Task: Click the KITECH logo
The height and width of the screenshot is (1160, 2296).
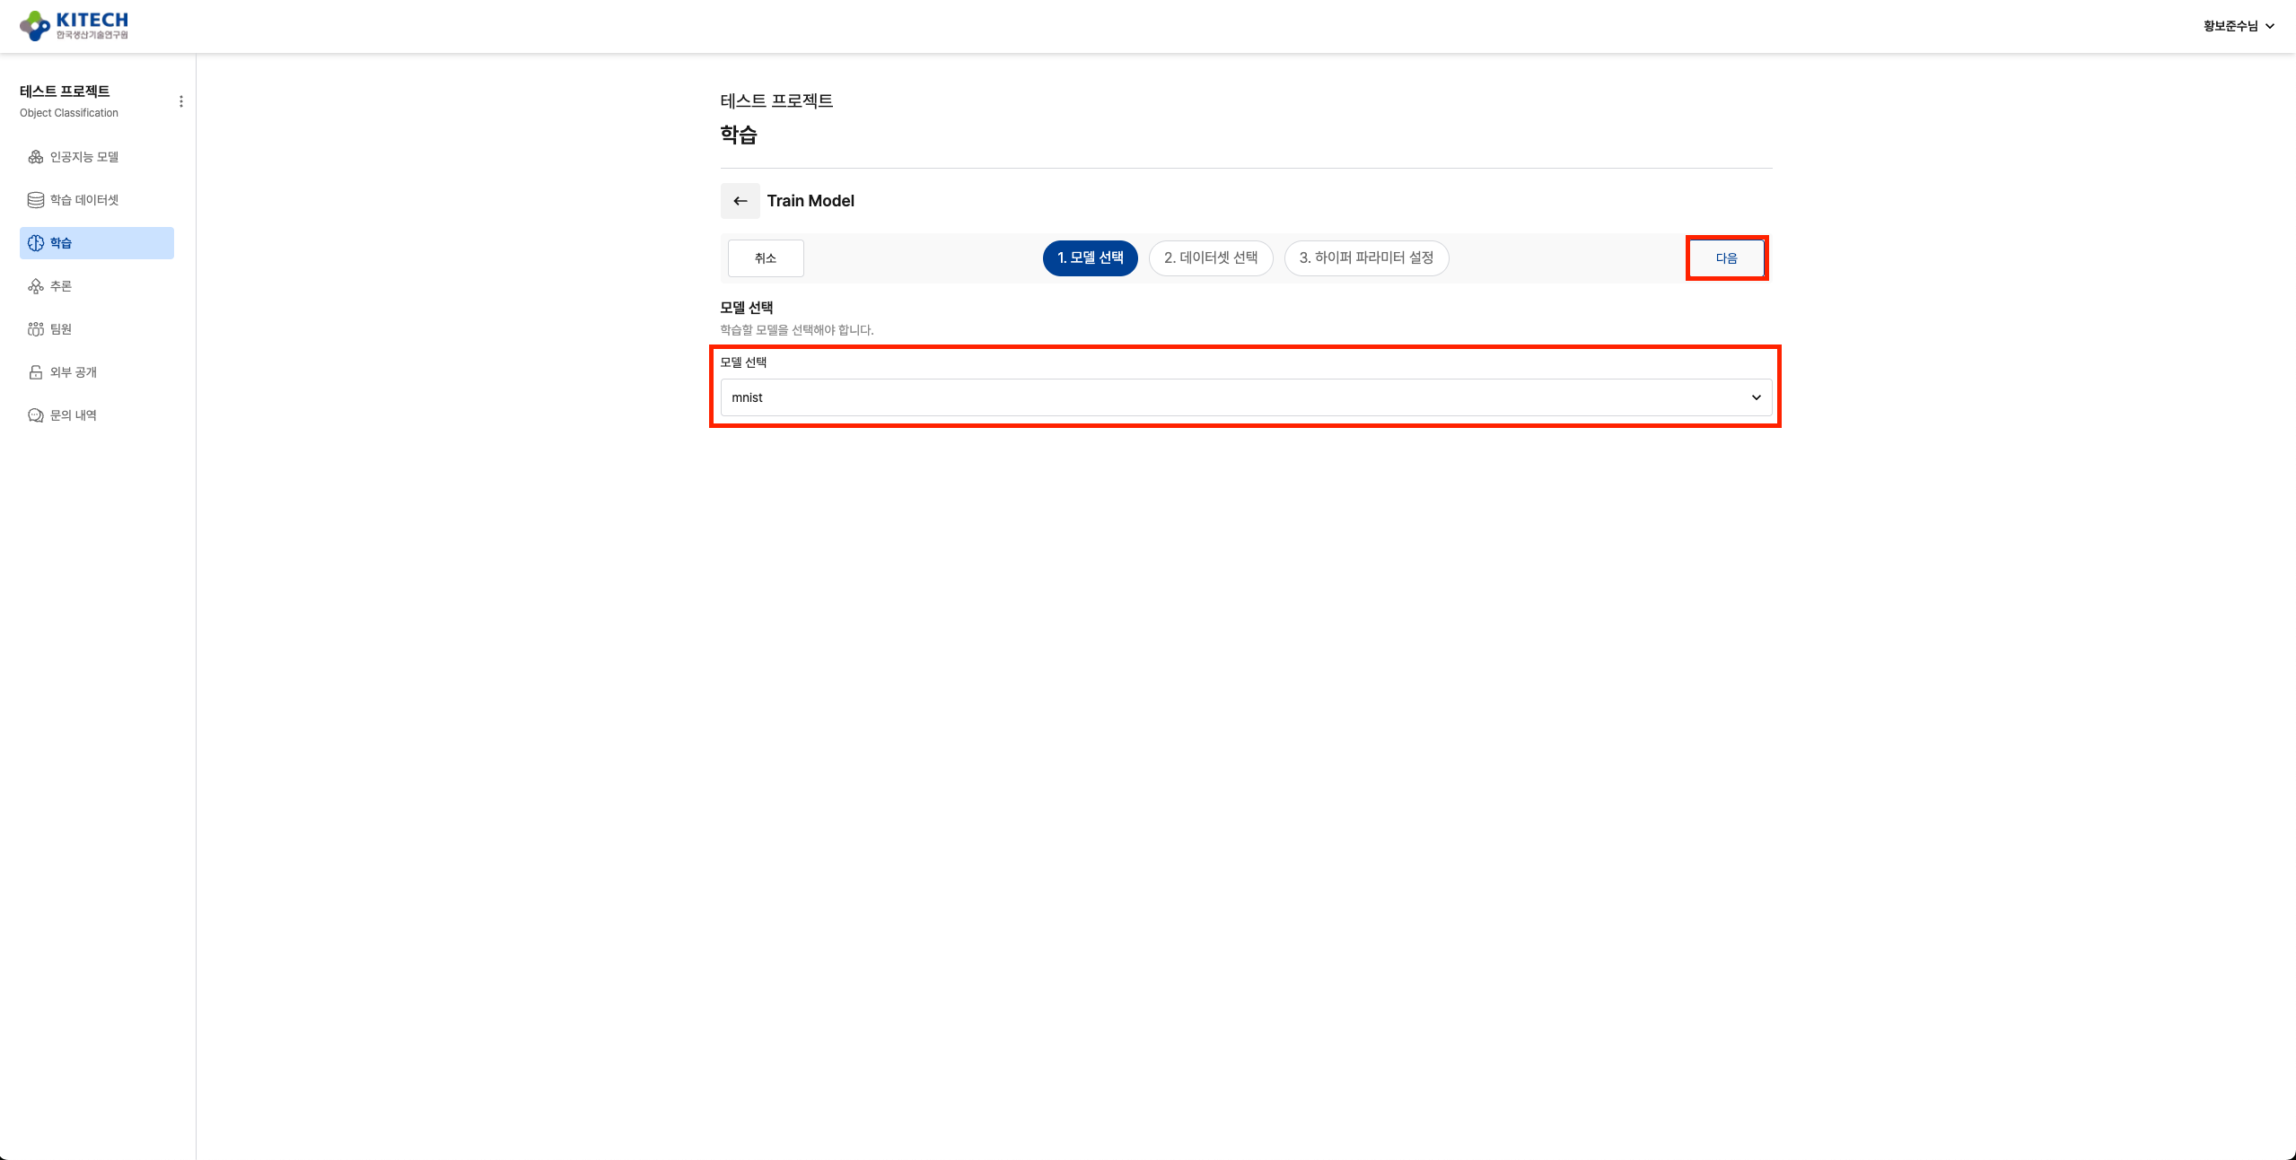Action: click(x=74, y=25)
